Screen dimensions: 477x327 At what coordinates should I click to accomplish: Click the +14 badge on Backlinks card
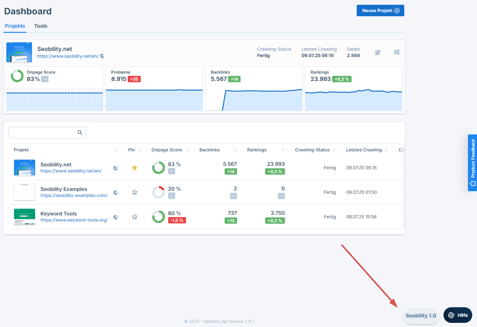tap(235, 79)
